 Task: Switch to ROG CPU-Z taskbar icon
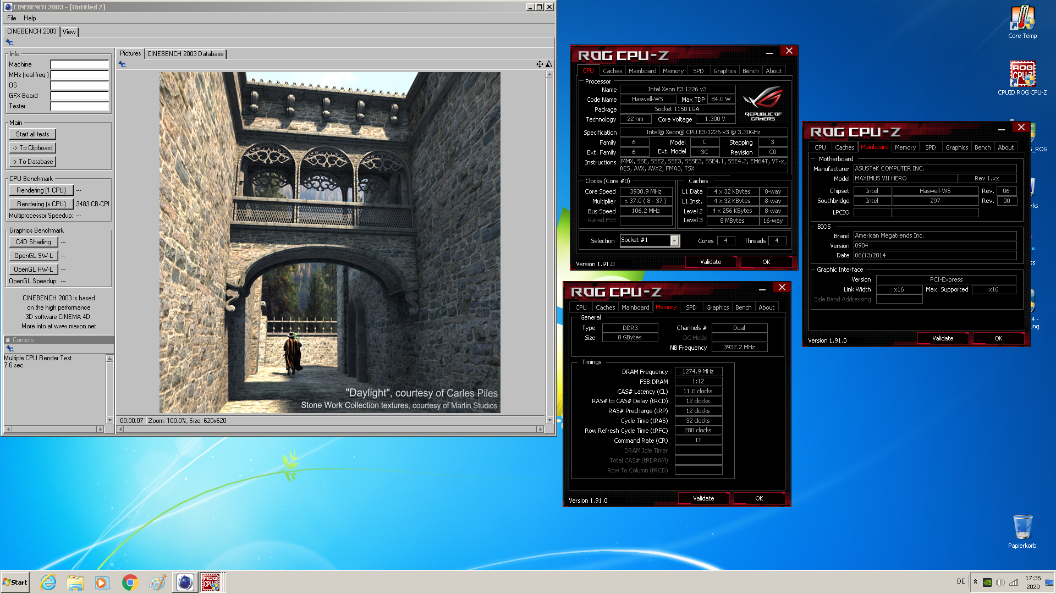click(x=211, y=582)
